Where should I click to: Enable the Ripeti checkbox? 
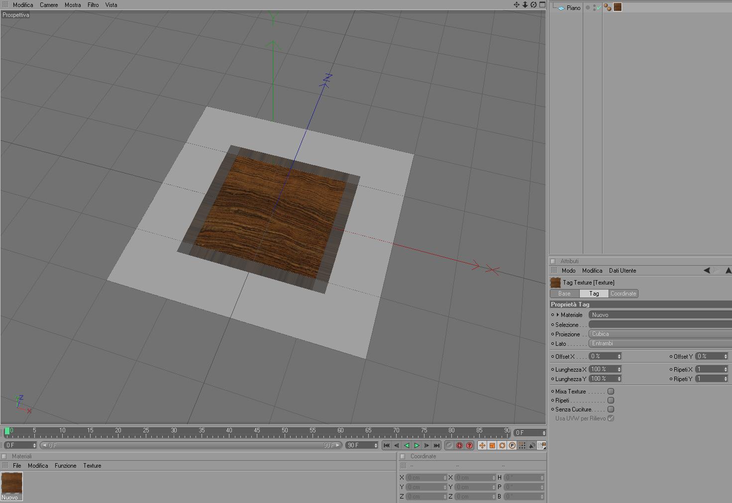tap(611, 401)
